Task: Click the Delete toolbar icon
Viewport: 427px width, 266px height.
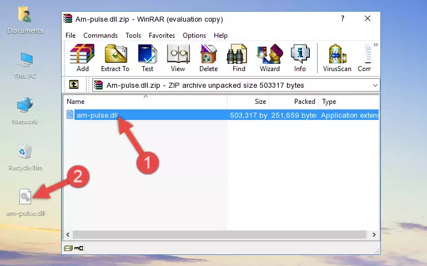Action: click(209, 58)
